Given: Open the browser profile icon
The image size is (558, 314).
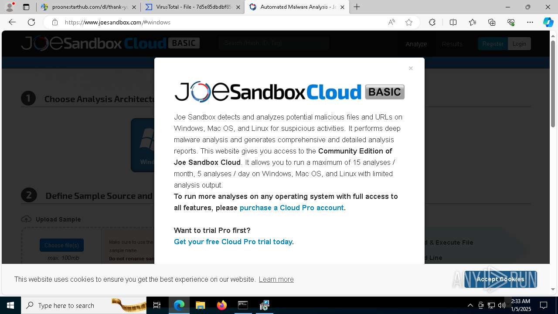Looking at the screenshot, I should 10,7.
